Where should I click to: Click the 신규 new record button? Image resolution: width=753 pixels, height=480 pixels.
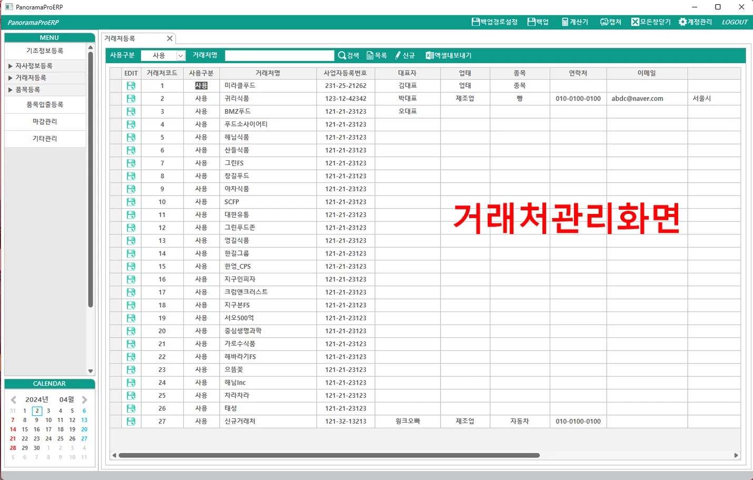(x=405, y=55)
